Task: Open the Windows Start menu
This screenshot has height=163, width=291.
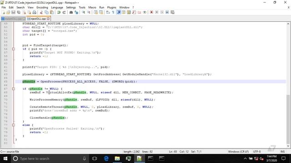Action: coord(5,158)
